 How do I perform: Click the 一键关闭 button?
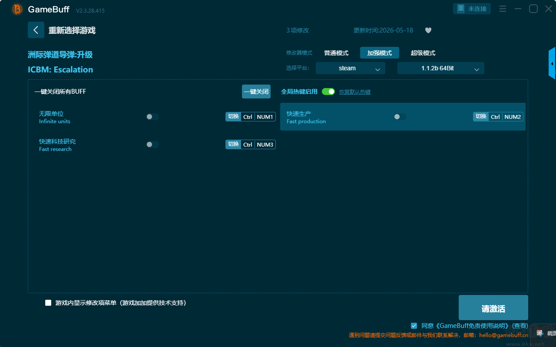[256, 92]
